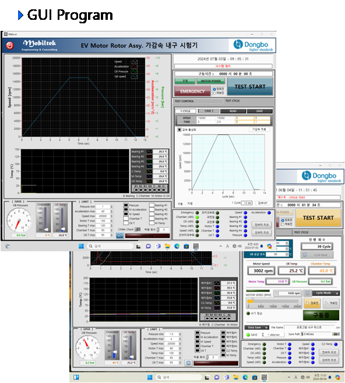Click the M-Temp trace legend icon, front window
Viewport: 345px width, 383px height.
(x=149, y=177)
